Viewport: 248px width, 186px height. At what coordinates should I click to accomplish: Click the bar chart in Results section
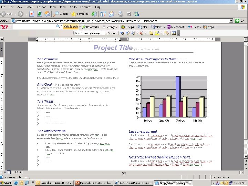(x=171, y=98)
